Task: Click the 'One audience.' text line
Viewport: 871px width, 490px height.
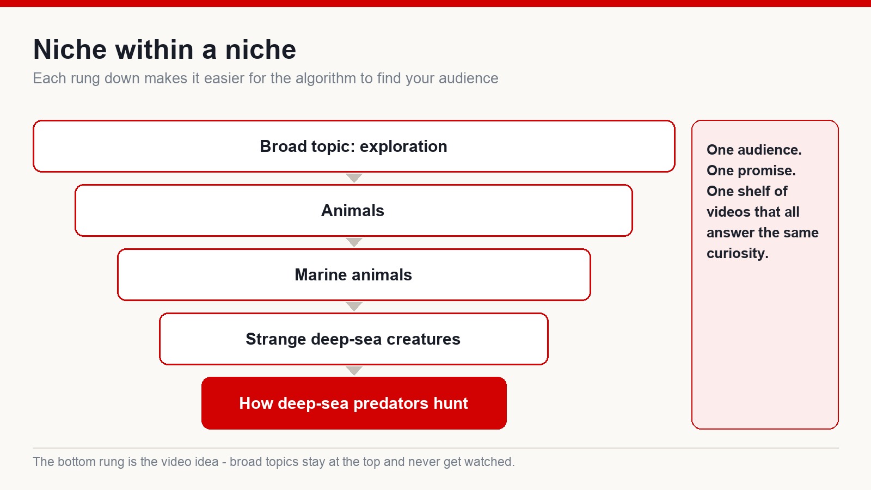Action: 754,150
